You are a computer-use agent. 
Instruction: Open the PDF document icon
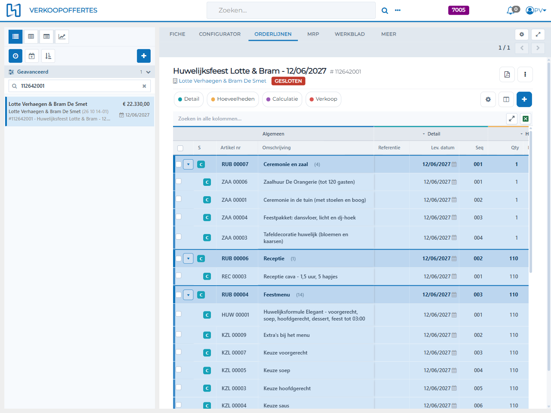[x=507, y=74]
